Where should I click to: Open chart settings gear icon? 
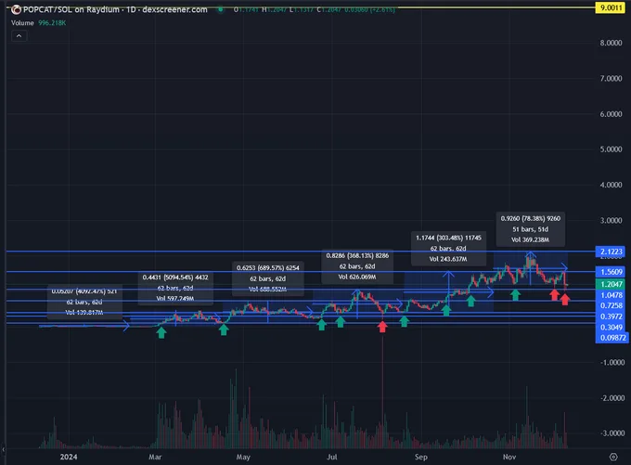[x=613, y=457]
